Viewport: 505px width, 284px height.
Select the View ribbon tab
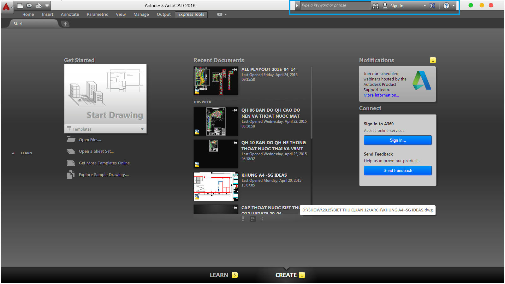(x=121, y=15)
